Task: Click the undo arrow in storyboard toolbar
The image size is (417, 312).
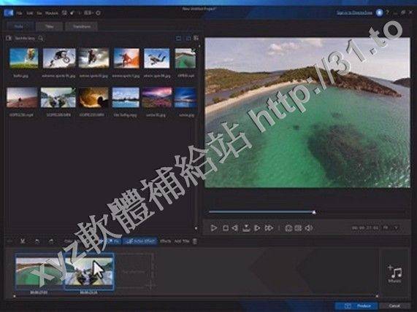Action: 37,241
